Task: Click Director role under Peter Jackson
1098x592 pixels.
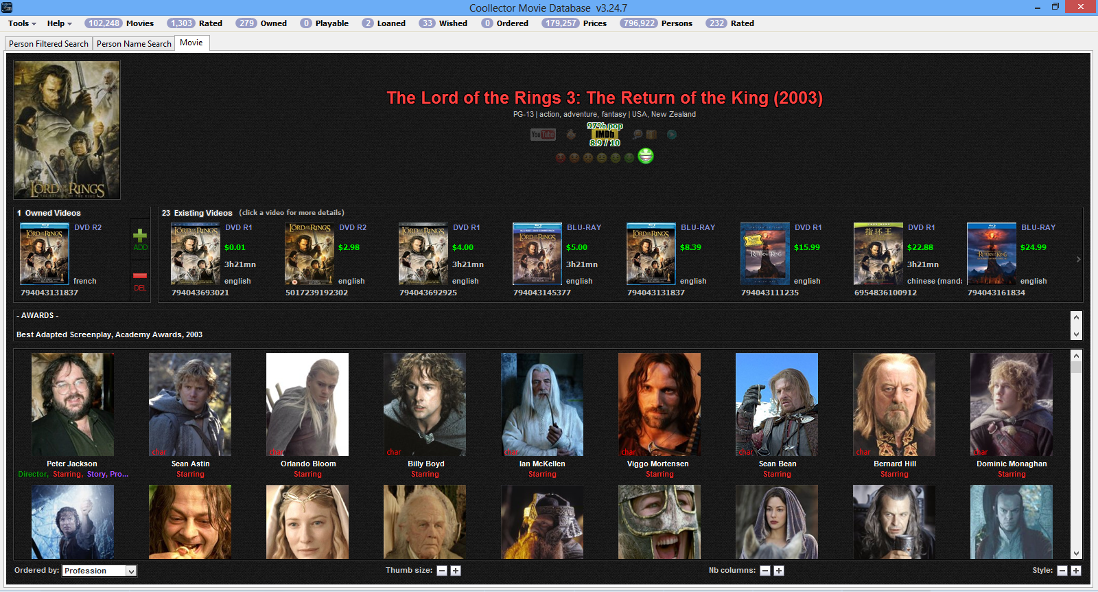Action: 32,474
